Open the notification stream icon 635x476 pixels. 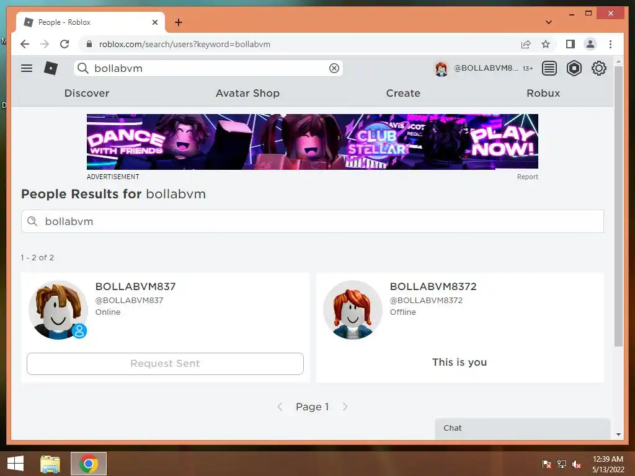click(549, 68)
